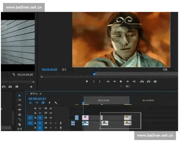
Task: Open the 适合 zoom level dropdown
Action: click(x=69, y=69)
